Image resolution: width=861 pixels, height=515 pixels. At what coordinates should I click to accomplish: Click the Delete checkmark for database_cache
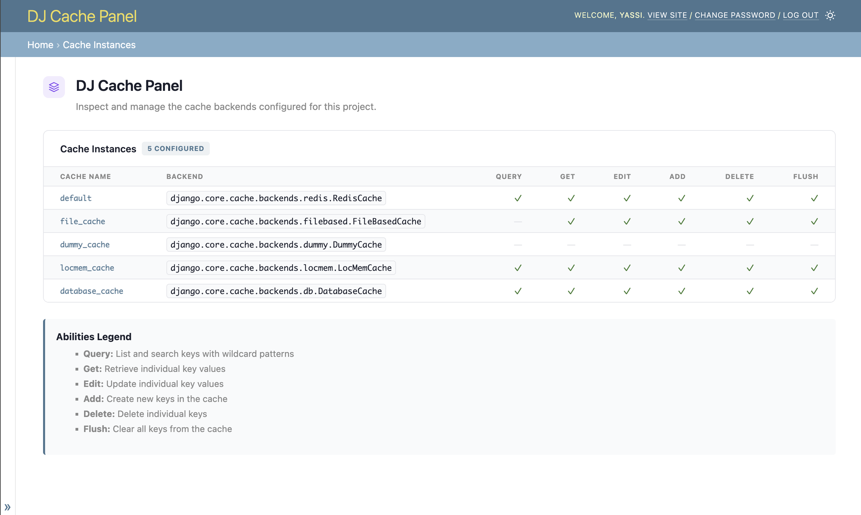pyautogui.click(x=750, y=291)
